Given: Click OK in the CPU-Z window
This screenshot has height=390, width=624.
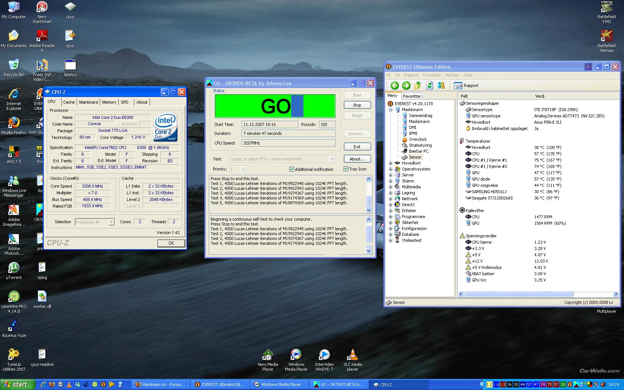Looking at the screenshot, I should coord(171,243).
